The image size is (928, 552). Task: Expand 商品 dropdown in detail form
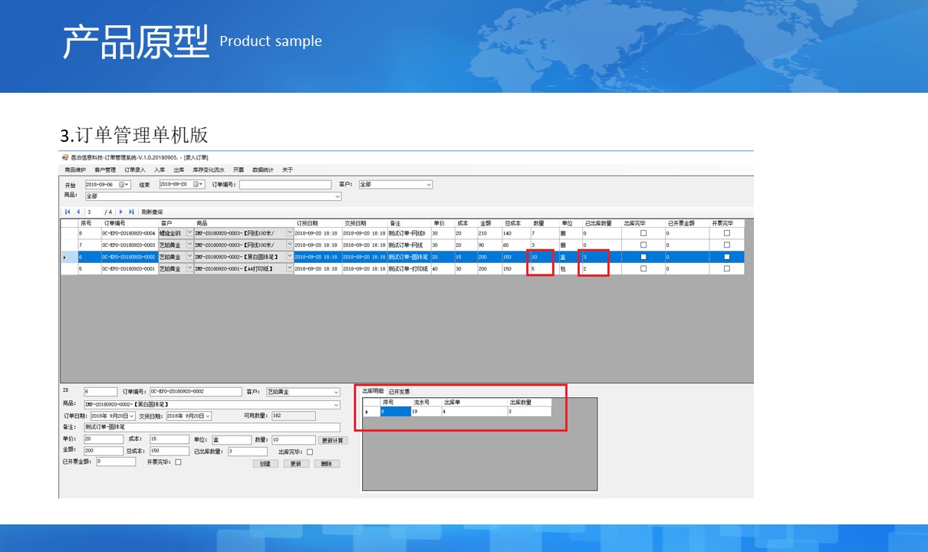337,404
